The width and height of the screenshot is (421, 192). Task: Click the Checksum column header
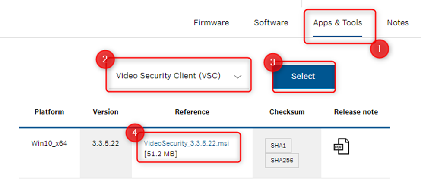(287, 112)
